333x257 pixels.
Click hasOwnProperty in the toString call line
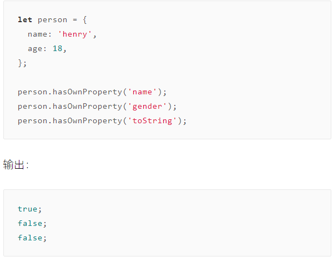click(x=87, y=121)
